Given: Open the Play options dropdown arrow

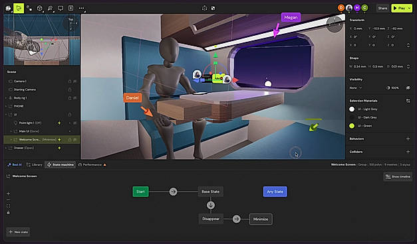Looking at the screenshot, I should (409, 8).
